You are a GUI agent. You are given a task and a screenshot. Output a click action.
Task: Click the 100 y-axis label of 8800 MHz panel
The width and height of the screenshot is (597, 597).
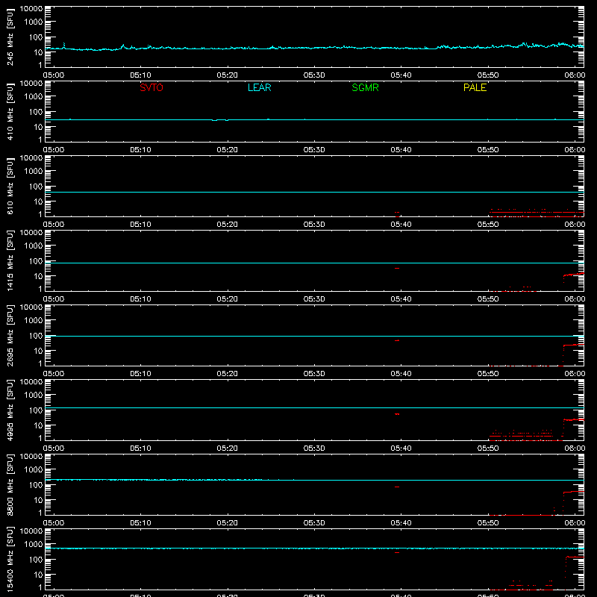(x=36, y=484)
